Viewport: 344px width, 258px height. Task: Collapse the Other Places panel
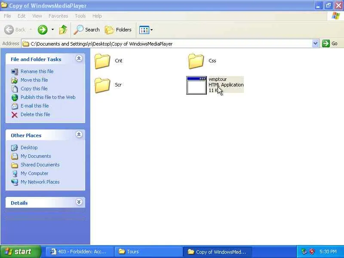pyautogui.click(x=79, y=135)
